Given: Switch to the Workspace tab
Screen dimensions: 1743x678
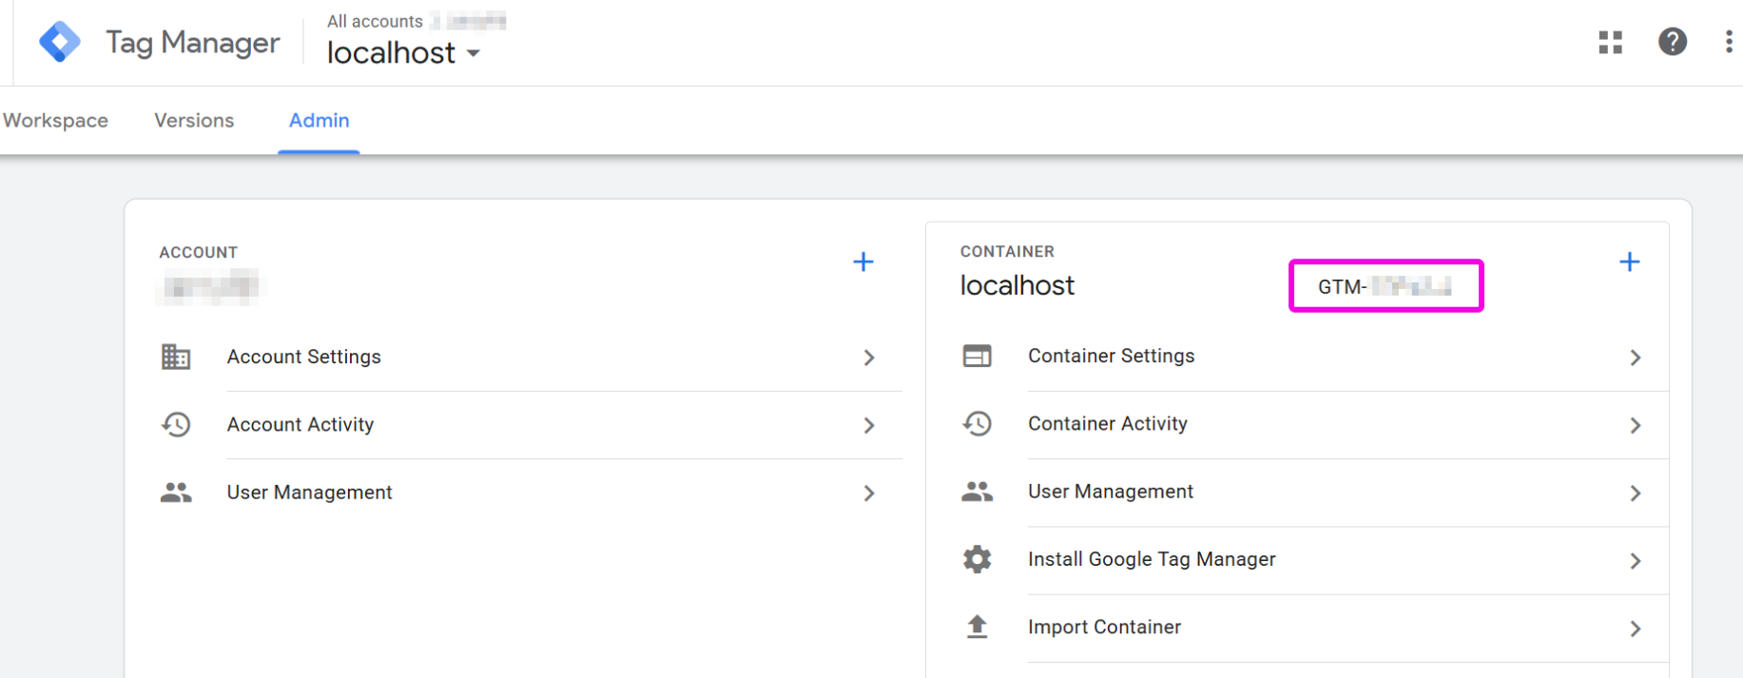Looking at the screenshot, I should (55, 121).
